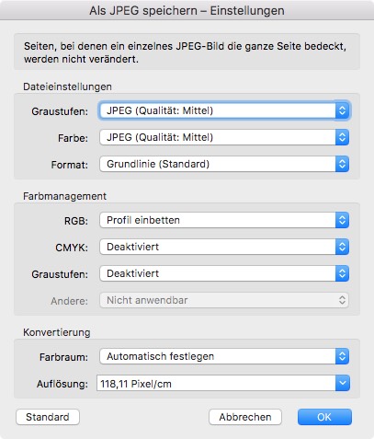
Task: Expand the Auflösung combo box arrow
Action: pos(343,383)
